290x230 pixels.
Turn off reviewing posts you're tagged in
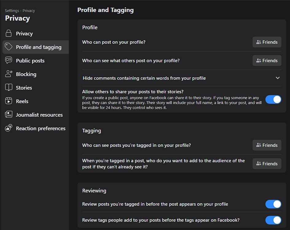tap(273, 204)
